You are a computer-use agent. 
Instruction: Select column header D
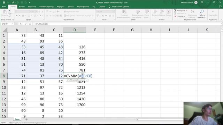click(75, 30)
